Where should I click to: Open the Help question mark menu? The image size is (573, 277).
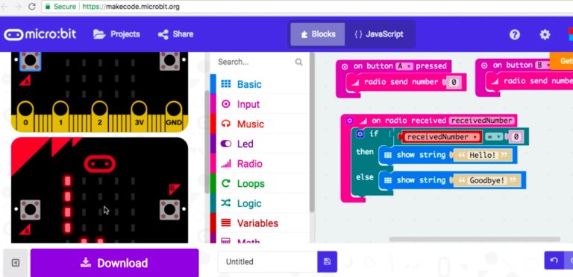click(515, 34)
